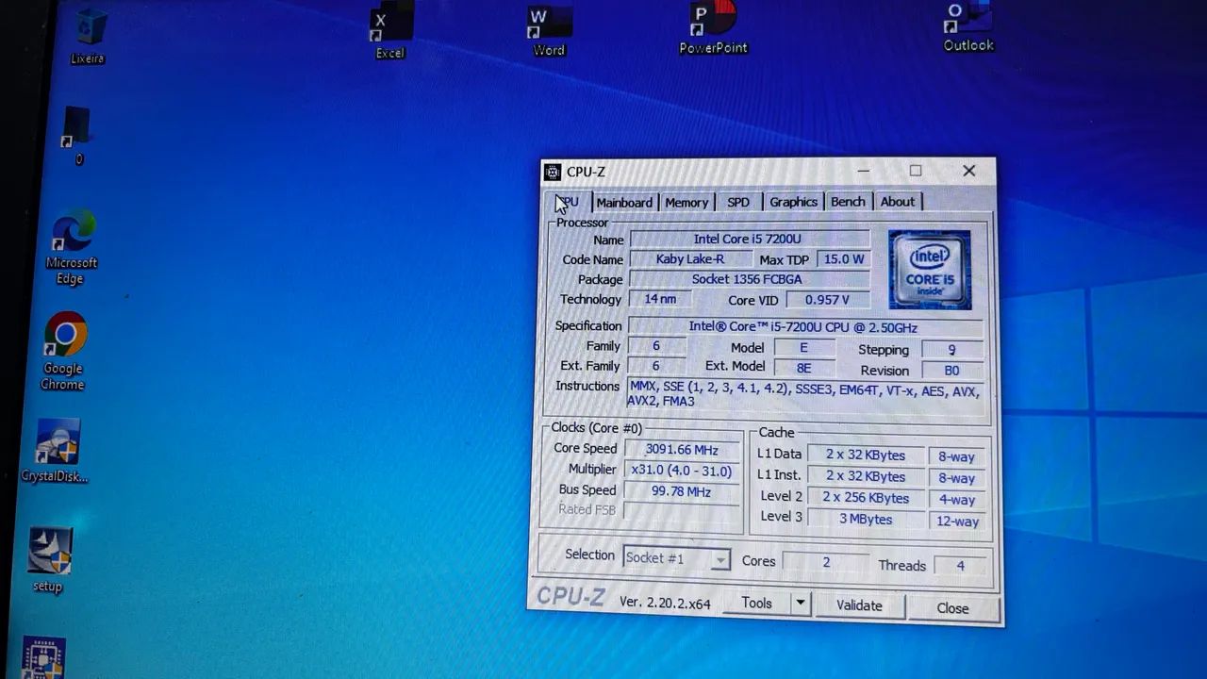Click the Core VID value 0.957 V
Viewport: 1207px width, 679px height.
coord(827,300)
